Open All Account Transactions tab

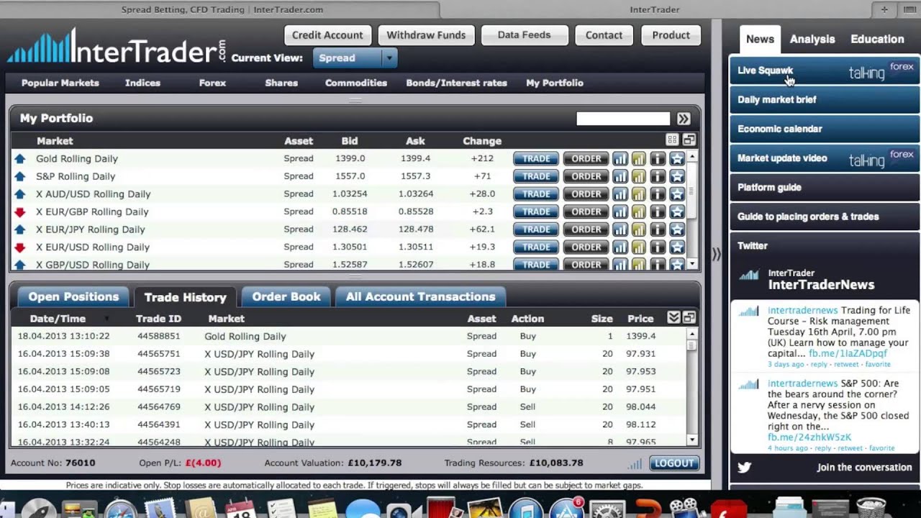click(x=420, y=296)
